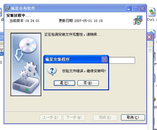Screen dimensions: 157x130
Task: Click the 取消(C) cancel button
Action: tap(133, 117)
